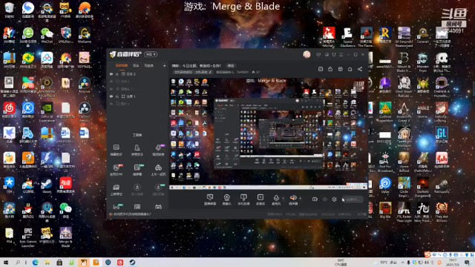Toggle visibility eye of 图片 2 source
475x267 pixels.
pos(111,104)
